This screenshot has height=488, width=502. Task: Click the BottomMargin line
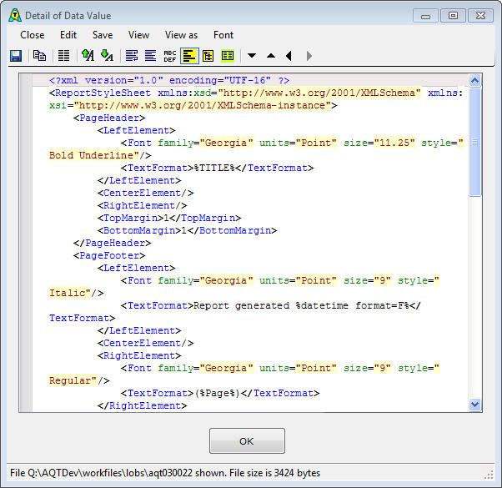pyautogui.click(x=187, y=230)
